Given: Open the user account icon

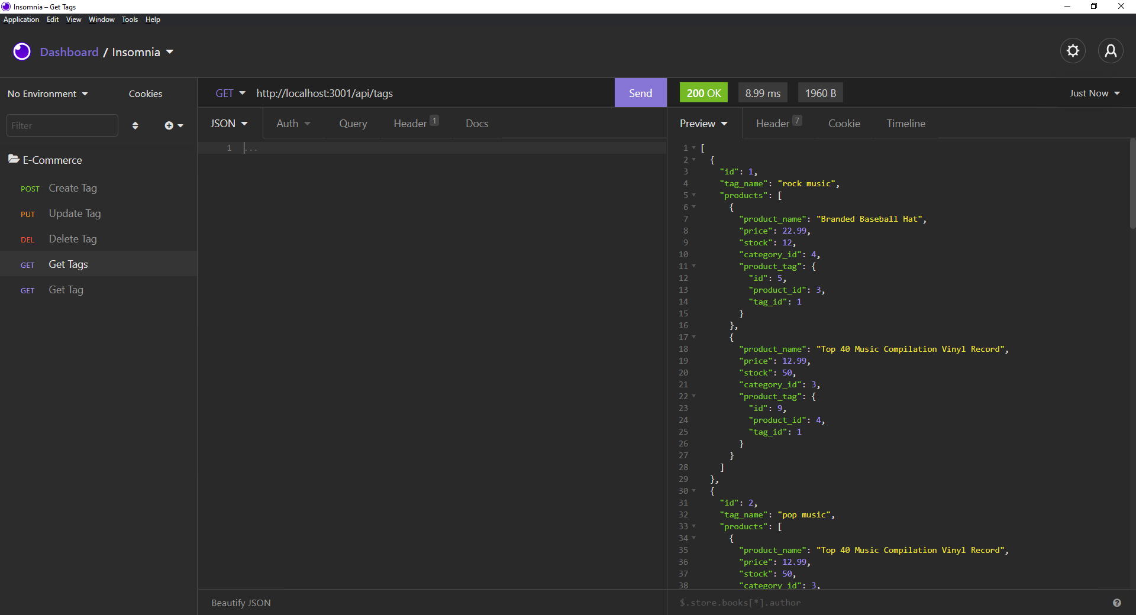Looking at the screenshot, I should point(1111,51).
